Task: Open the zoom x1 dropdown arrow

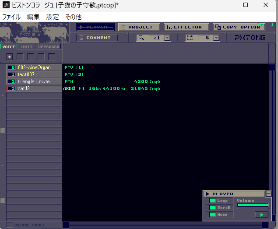Action: click(x=167, y=38)
